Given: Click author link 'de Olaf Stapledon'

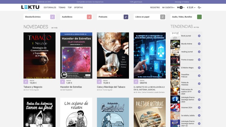Looking at the screenshot, I should pos(66,90).
